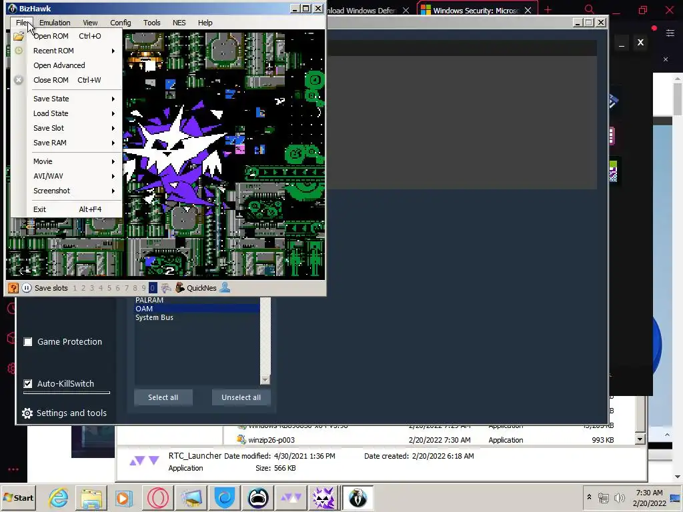Open the NES menu
The height and width of the screenshot is (512, 683).
(x=179, y=23)
